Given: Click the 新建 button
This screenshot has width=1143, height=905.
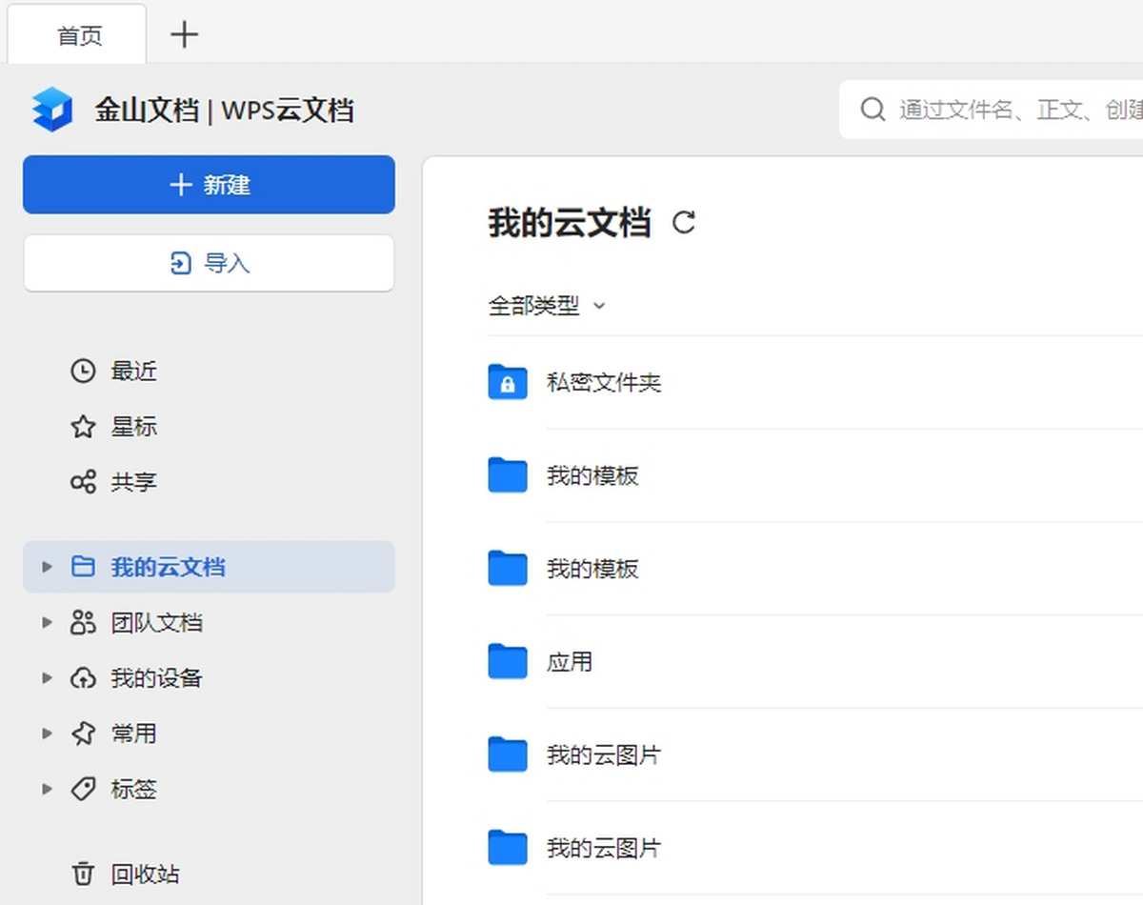Looking at the screenshot, I should point(209,185).
